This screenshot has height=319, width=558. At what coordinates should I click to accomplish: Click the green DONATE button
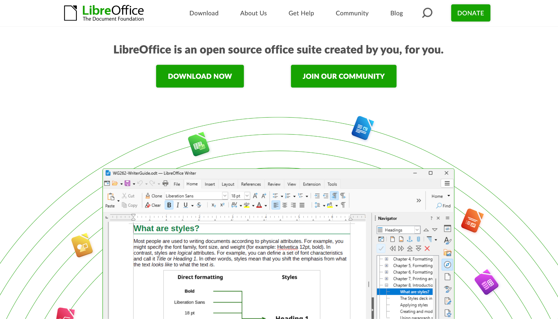(x=471, y=13)
